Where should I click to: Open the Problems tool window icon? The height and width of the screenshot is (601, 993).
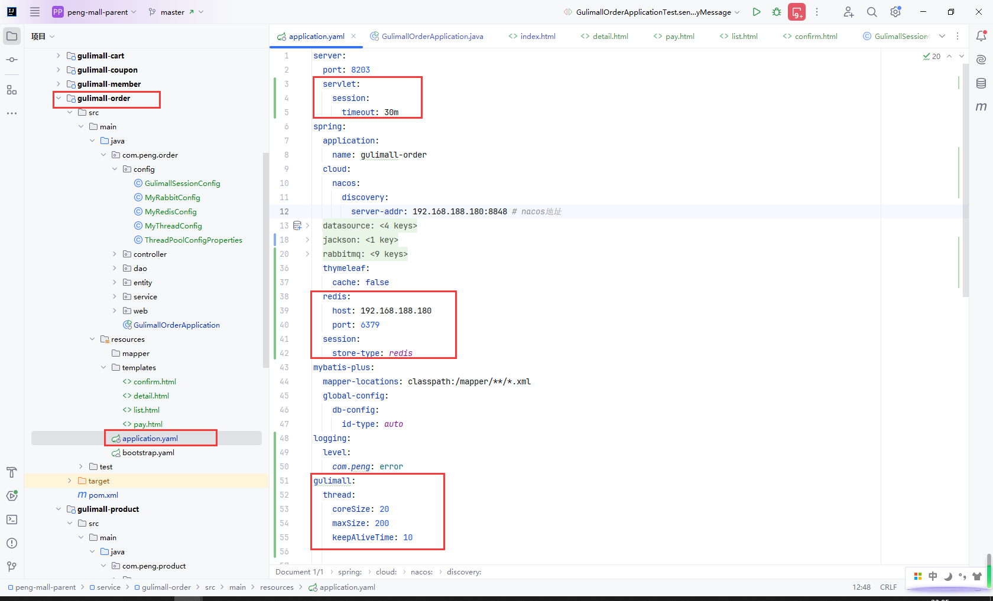(12, 543)
